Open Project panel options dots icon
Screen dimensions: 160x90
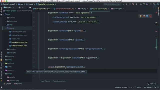coord(27,7)
